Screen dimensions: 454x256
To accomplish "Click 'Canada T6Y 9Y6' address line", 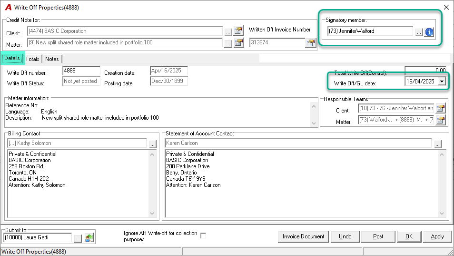I will pyautogui.click(x=186, y=179).
